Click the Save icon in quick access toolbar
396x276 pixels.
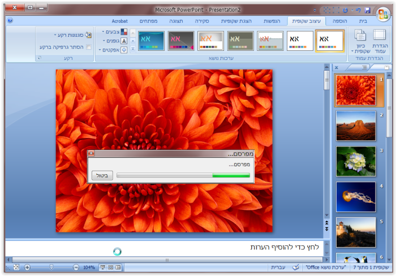367,10
